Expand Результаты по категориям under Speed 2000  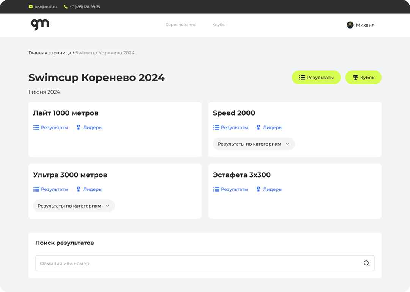pyautogui.click(x=254, y=144)
